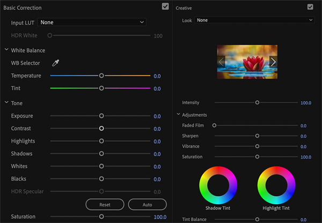Click the Exposure value field

157,116
